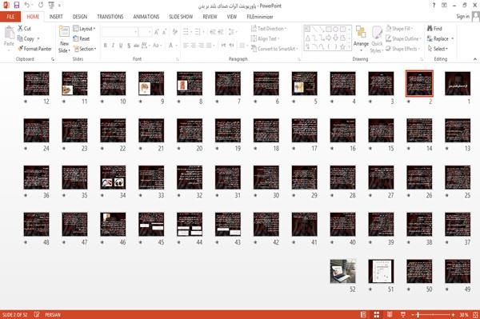The image size is (480, 319).
Task: Undo the last action
Action: (x=27, y=5)
